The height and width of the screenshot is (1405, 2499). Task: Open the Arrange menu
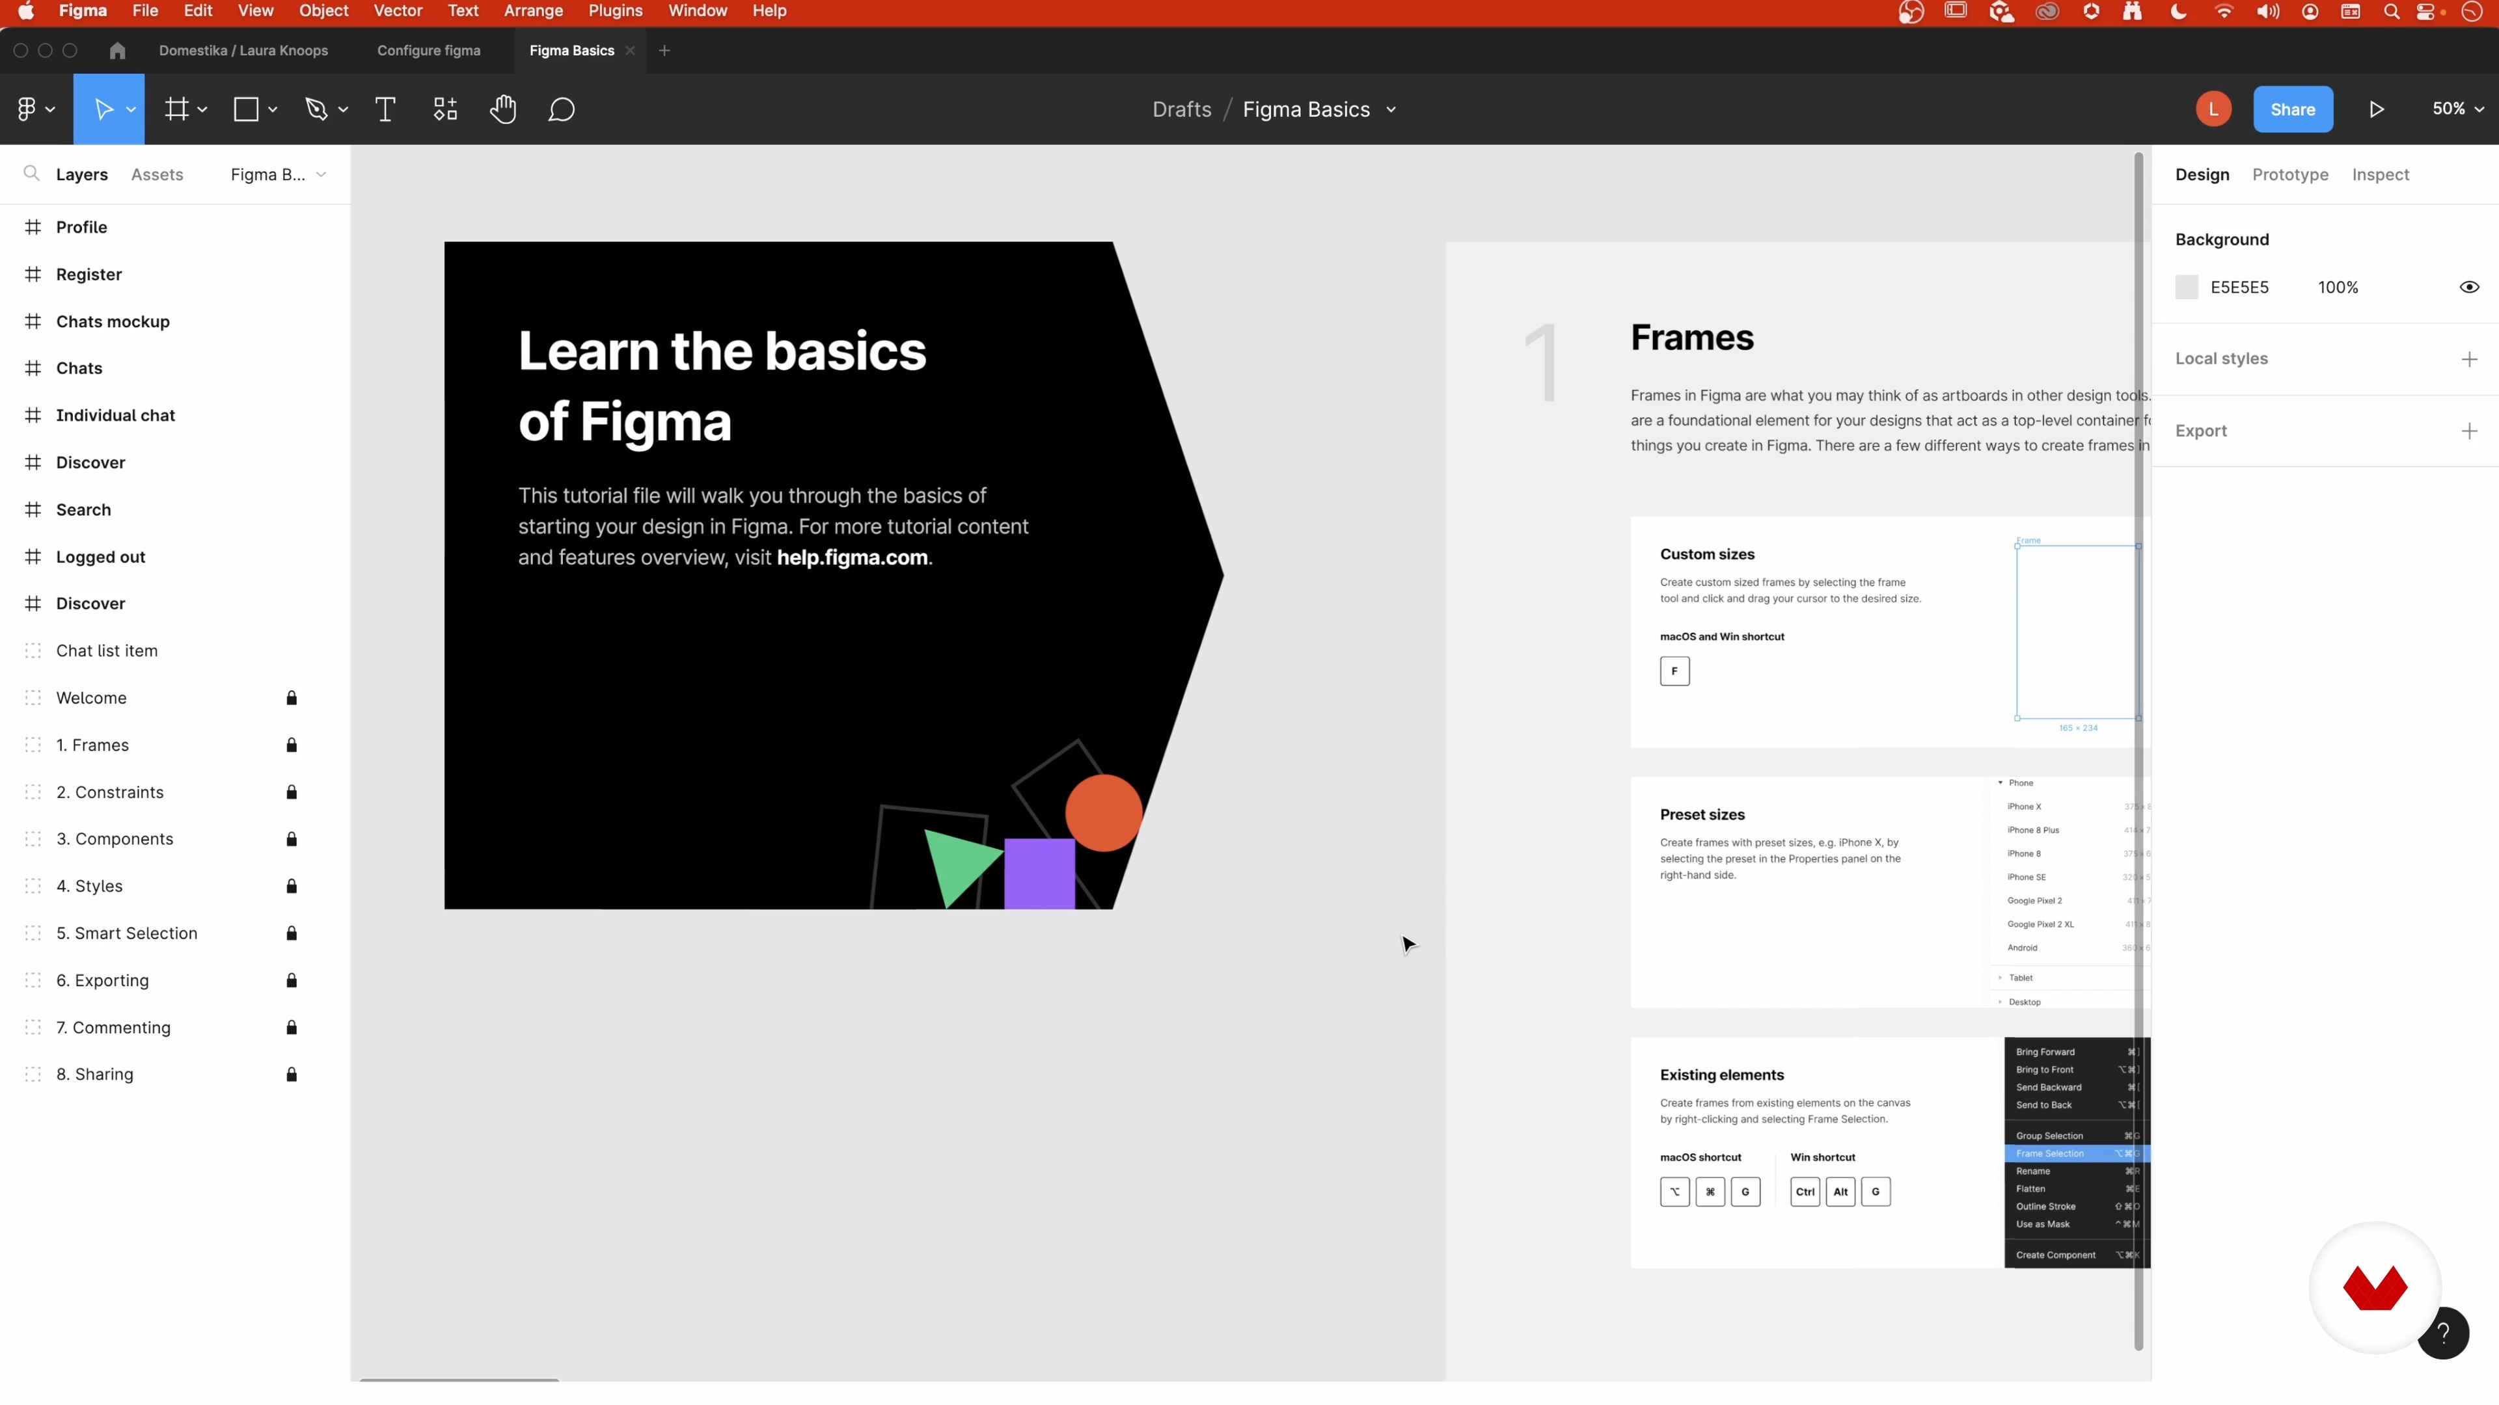click(532, 10)
